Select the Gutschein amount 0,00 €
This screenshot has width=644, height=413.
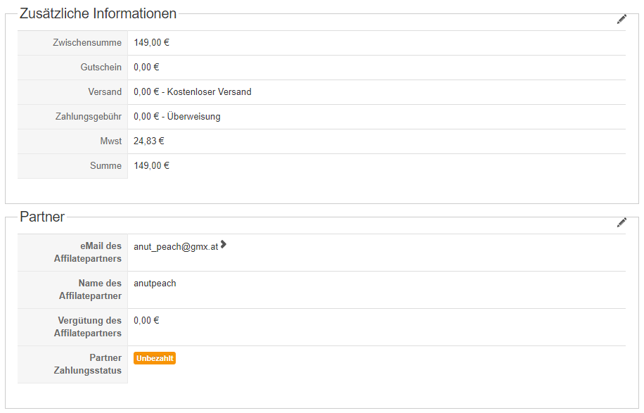[146, 68]
